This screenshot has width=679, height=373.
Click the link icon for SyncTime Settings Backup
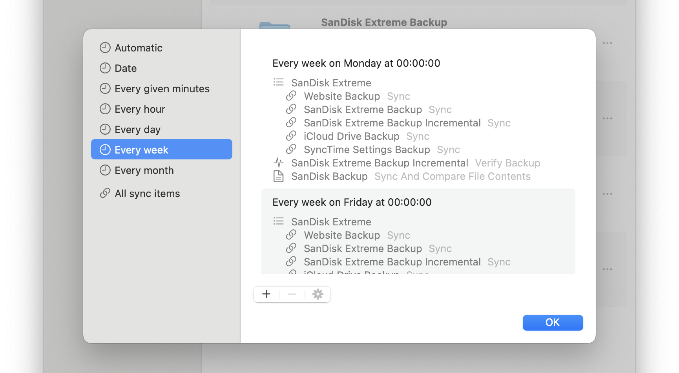291,149
